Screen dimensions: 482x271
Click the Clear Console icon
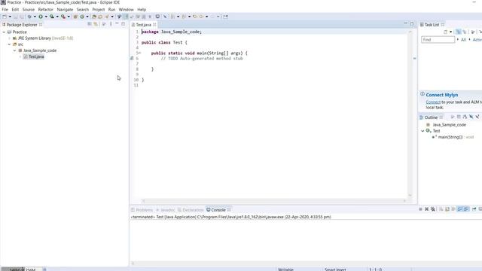441,209
